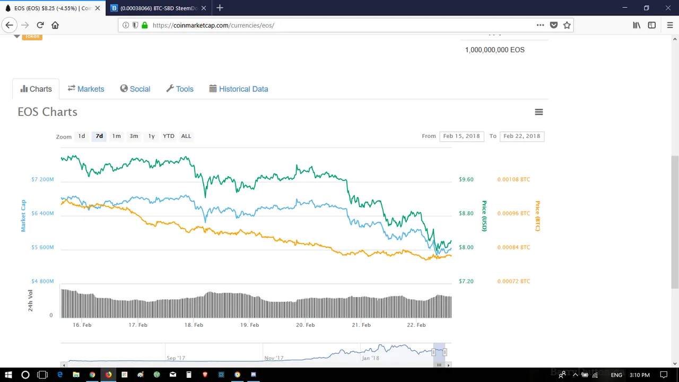Set chart zoom to 1y

click(x=151, y=136)
